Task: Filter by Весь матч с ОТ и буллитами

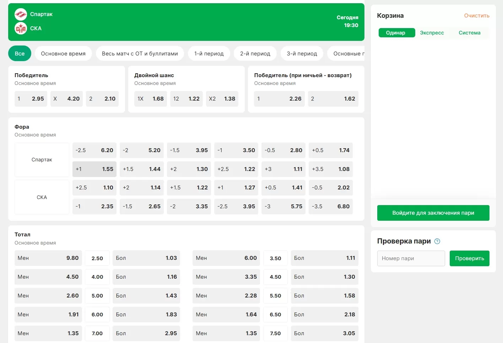Action: click(x=140, y=54)
